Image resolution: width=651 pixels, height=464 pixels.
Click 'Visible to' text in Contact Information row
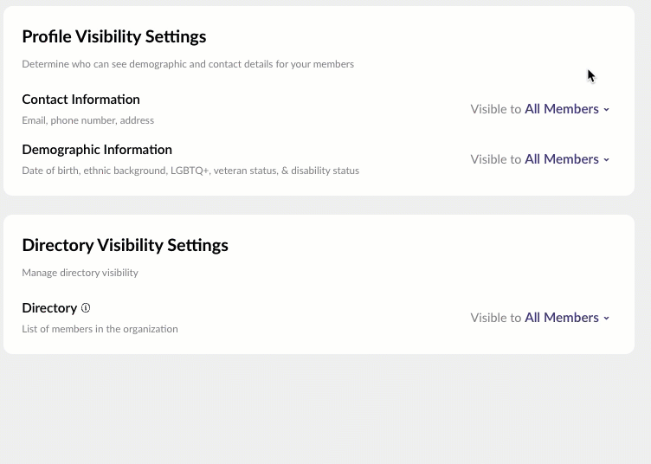click(x=495, y=109)
